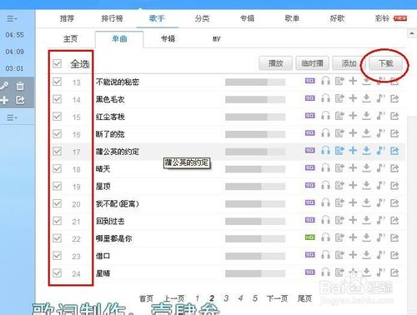Uncheck the checkbox for song 14
The width and height of the screenshot is (417, 315).
57,99
